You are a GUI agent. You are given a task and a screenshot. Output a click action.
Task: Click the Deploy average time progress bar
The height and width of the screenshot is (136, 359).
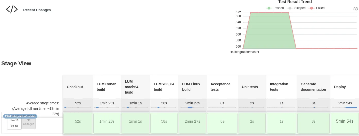[344, 107]
